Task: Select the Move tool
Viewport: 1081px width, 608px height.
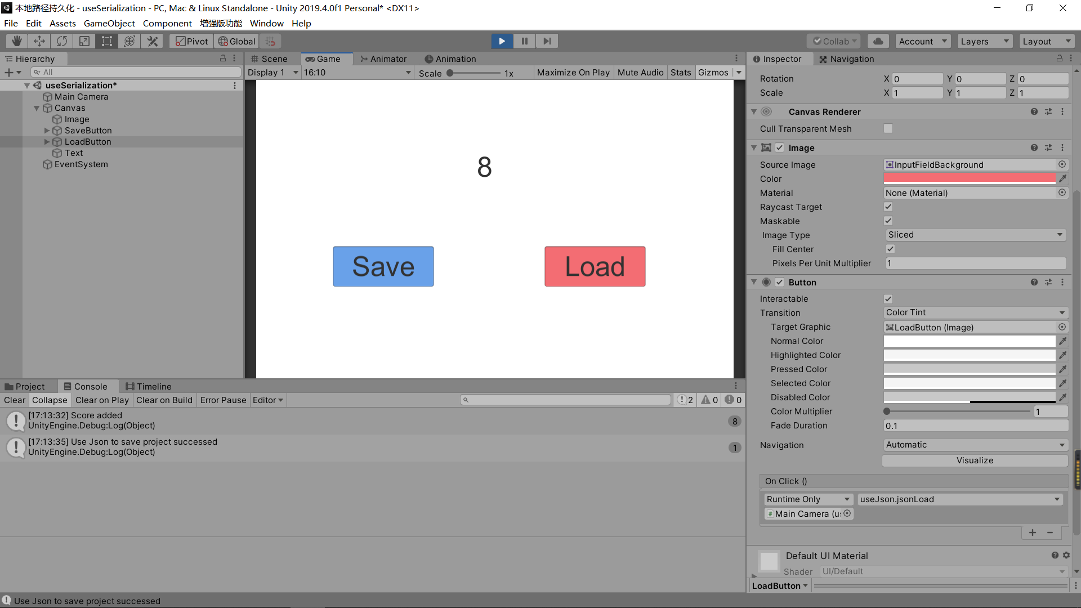Action: 38,41
